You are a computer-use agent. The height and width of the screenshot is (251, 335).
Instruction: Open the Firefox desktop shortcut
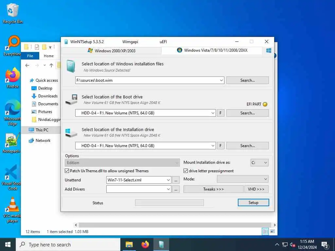point(12,78)
